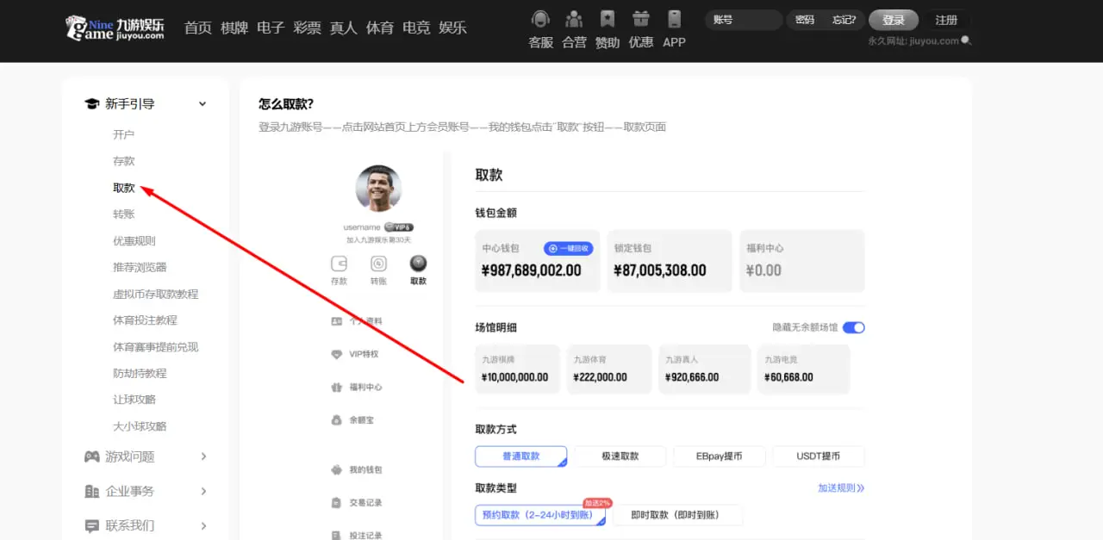Open APP download phone icon
The image size is (1103, 540).
(x=674, y=19)
